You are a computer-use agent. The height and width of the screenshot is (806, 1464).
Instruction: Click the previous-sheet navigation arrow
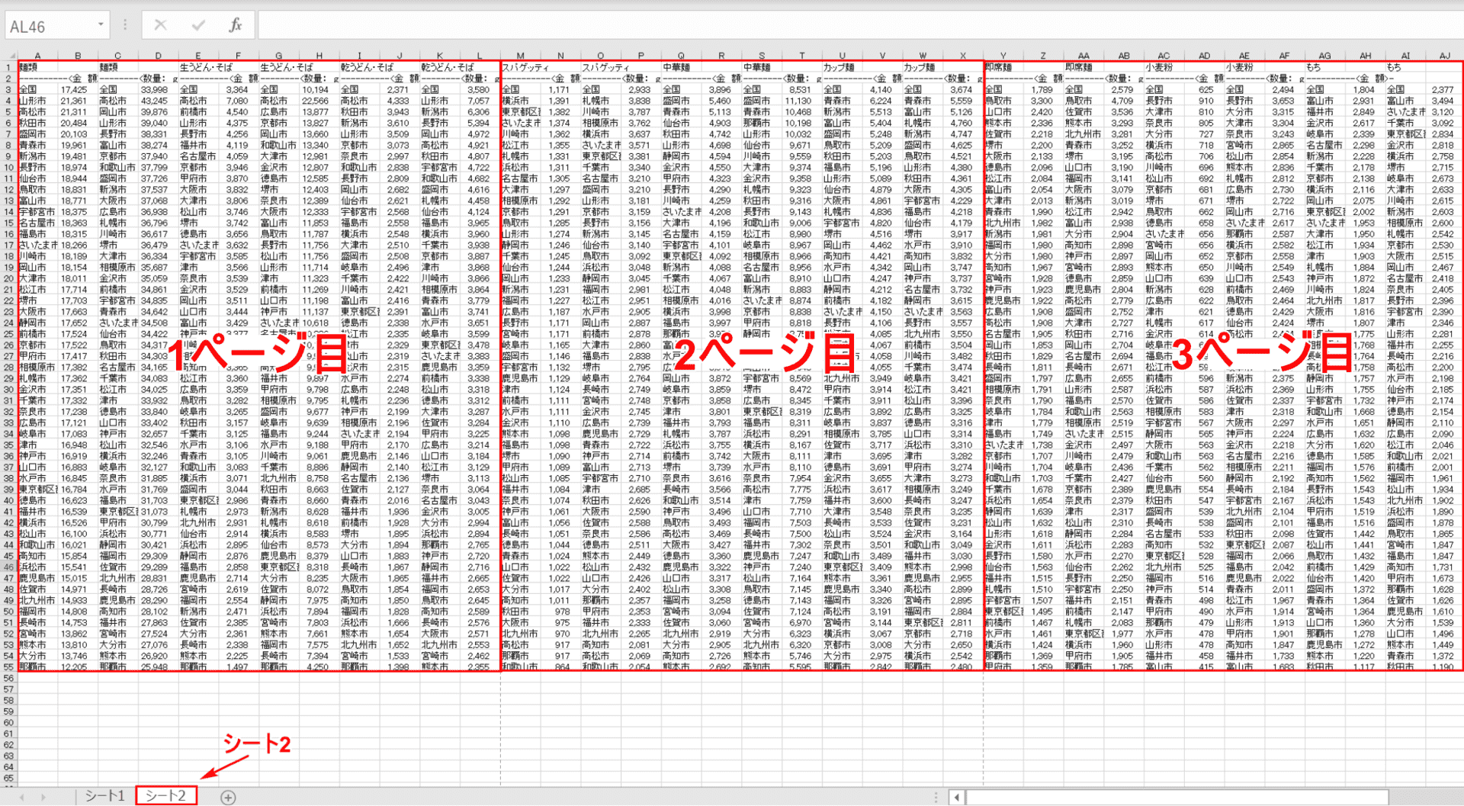point(22,797)
